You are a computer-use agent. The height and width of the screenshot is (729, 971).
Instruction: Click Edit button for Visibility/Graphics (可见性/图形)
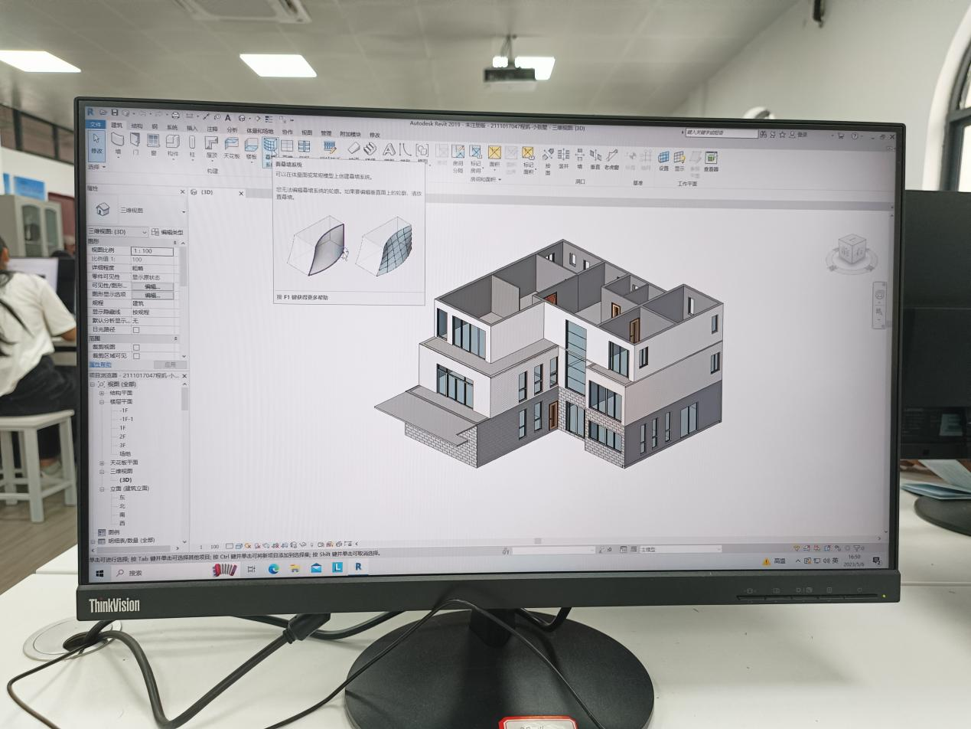152,286
